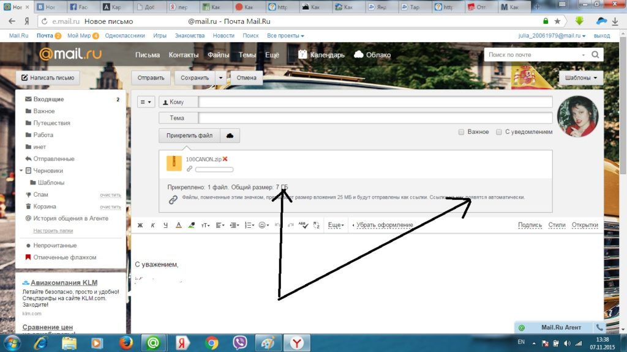Open the Файлы menu

pyautogui.click(x=219, y=55)
